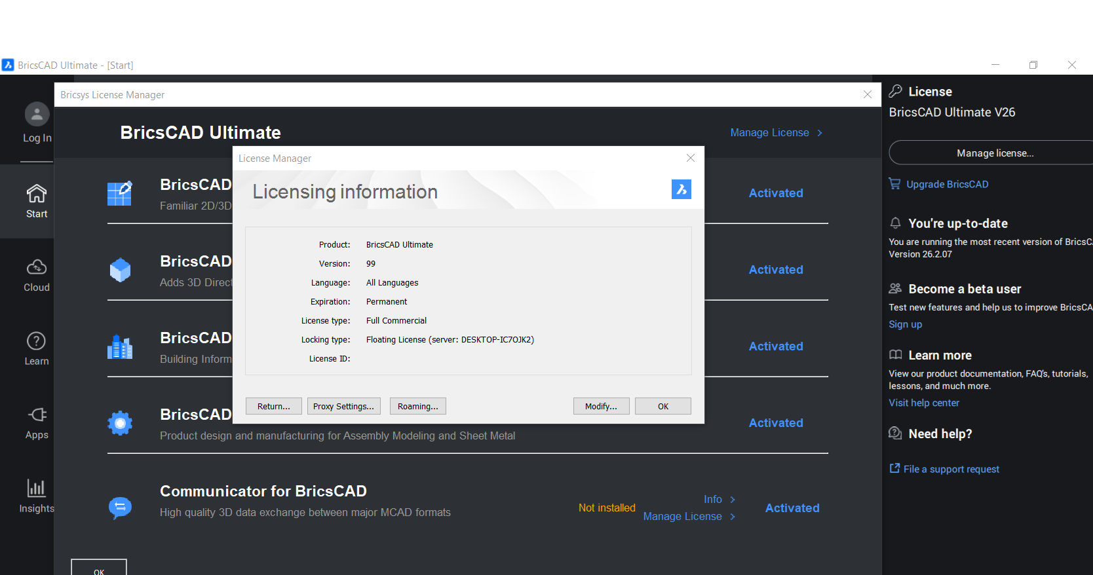Click the Communicator for BricsCAD chat icon
Screen dimensions: 1093x575
[120, 508]
